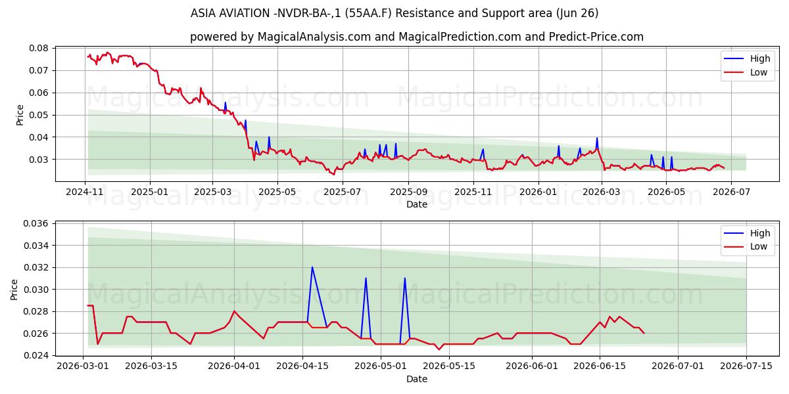Click the '2026-07-15' date tick label
Viewport: 789px width, 394px height.
tap(746, 366)
